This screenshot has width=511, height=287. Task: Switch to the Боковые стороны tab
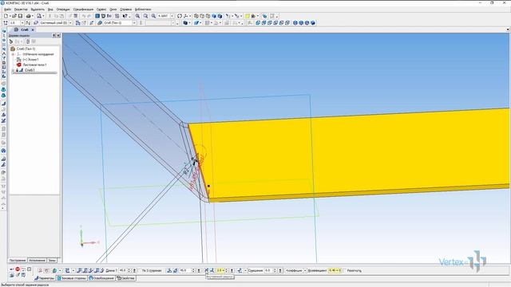pos(72,278)
